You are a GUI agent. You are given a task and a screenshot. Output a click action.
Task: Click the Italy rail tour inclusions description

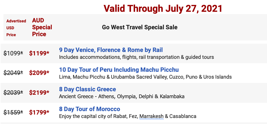(x=137, y=57)
